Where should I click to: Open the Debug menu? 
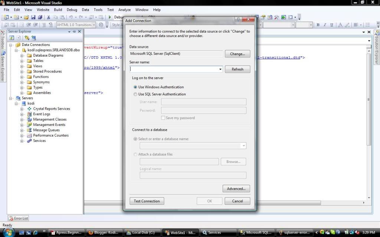pos(72,10)
